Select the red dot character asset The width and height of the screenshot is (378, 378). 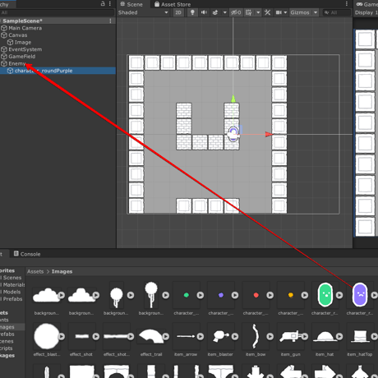(x=256, y=295)
